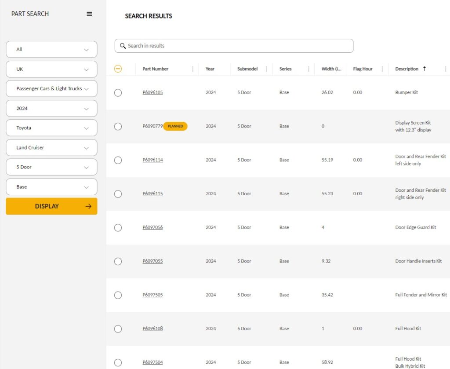Expand the Land Cruiser model dropdown
The image size is (450, 369).
point(51,148)
